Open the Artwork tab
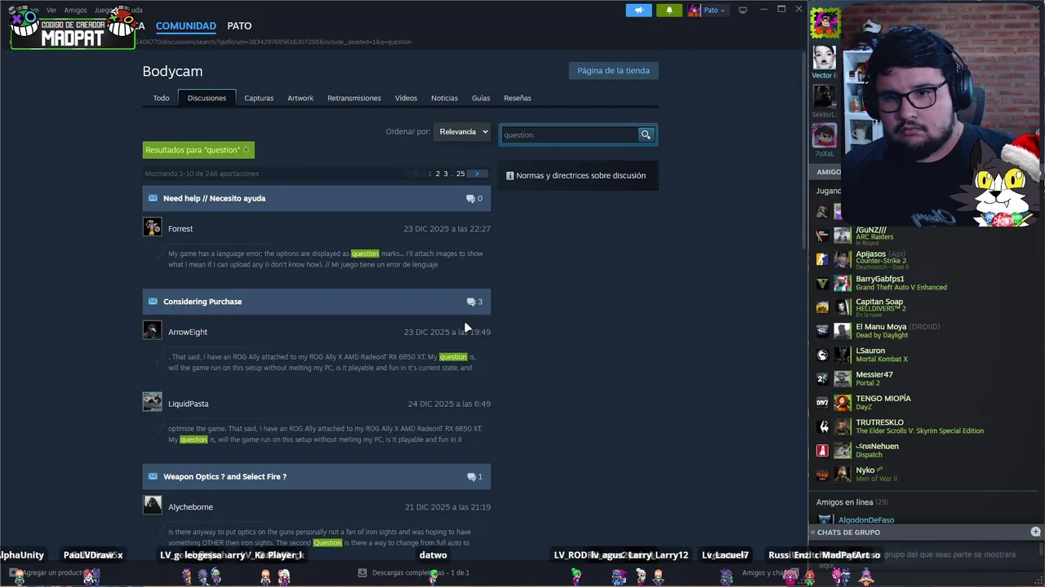 coord(300,98)
